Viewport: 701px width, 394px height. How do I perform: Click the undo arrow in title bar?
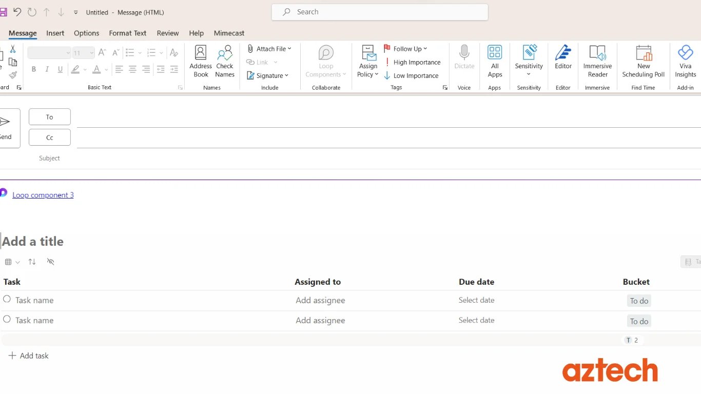[x=17, y=12]
